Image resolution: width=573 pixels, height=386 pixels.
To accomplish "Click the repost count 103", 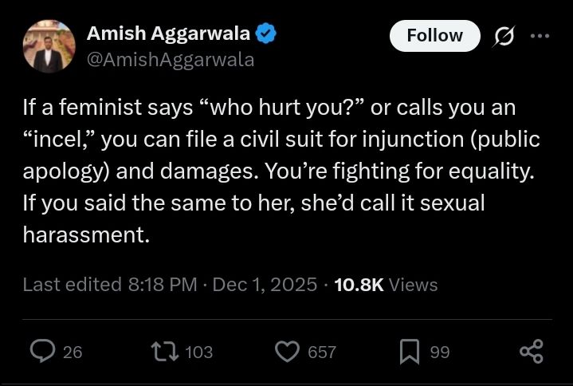I will [198, 352].
